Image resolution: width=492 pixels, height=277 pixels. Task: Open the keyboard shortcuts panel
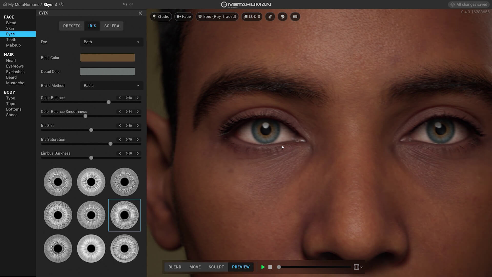[295, 16]
